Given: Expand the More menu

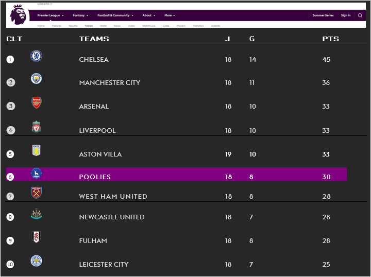Looking at the screenshot, I should click(170, 15).
